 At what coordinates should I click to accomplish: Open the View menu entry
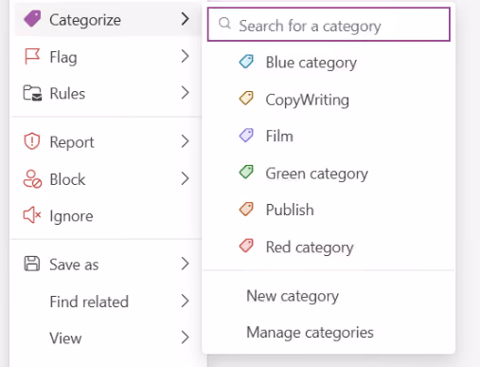(x=107, y=338)
